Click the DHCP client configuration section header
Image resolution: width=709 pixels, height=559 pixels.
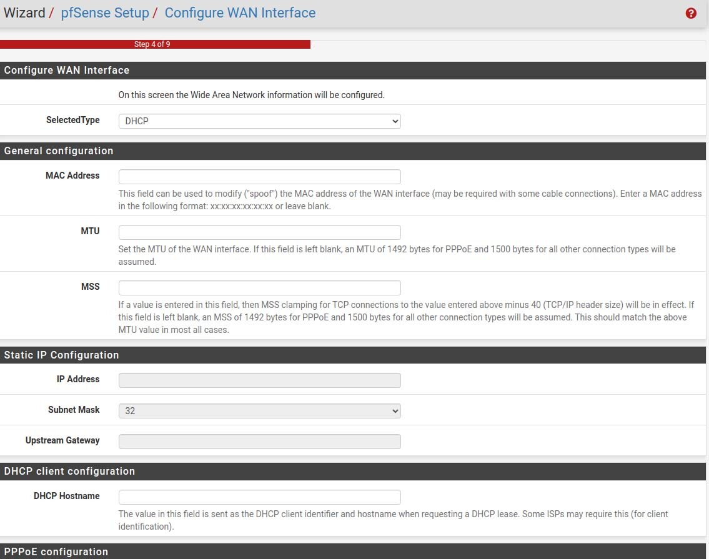coord(353,472)
